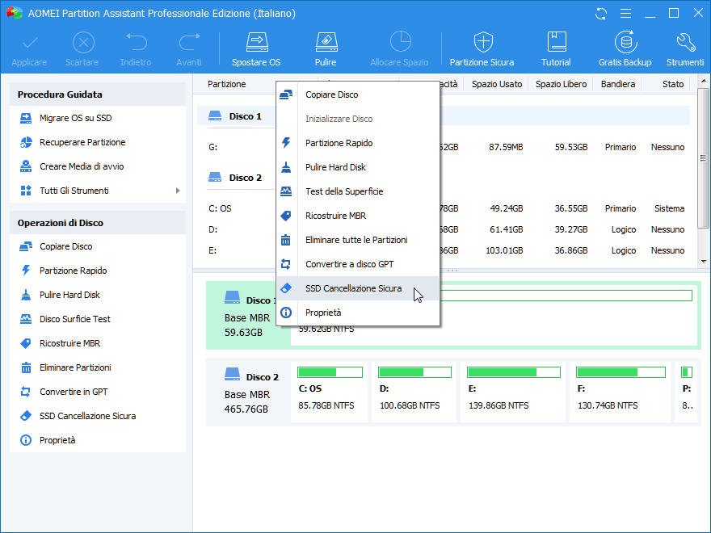Click the Stato column header
The width and height of the screenshot is (711, 533).
pos(673,84)
